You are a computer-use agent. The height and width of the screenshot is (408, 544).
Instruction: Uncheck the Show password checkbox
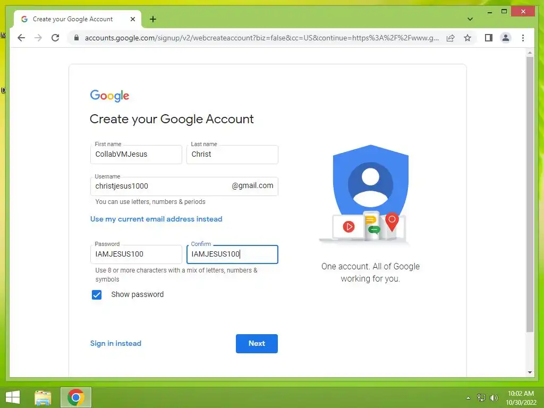tap(97, 295)
